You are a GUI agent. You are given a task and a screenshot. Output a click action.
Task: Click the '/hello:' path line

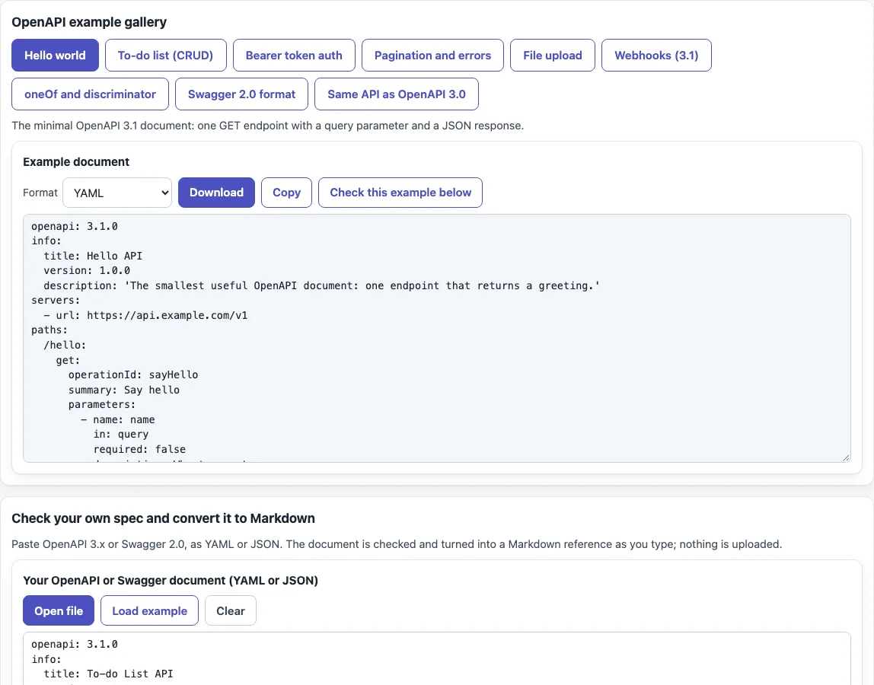[65, 345]
